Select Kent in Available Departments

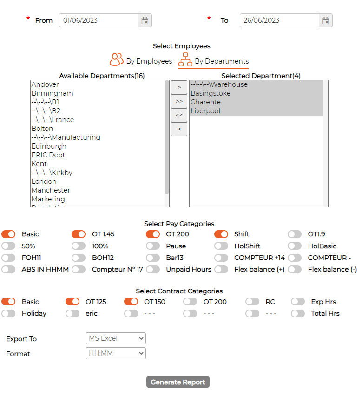(98, 164)
